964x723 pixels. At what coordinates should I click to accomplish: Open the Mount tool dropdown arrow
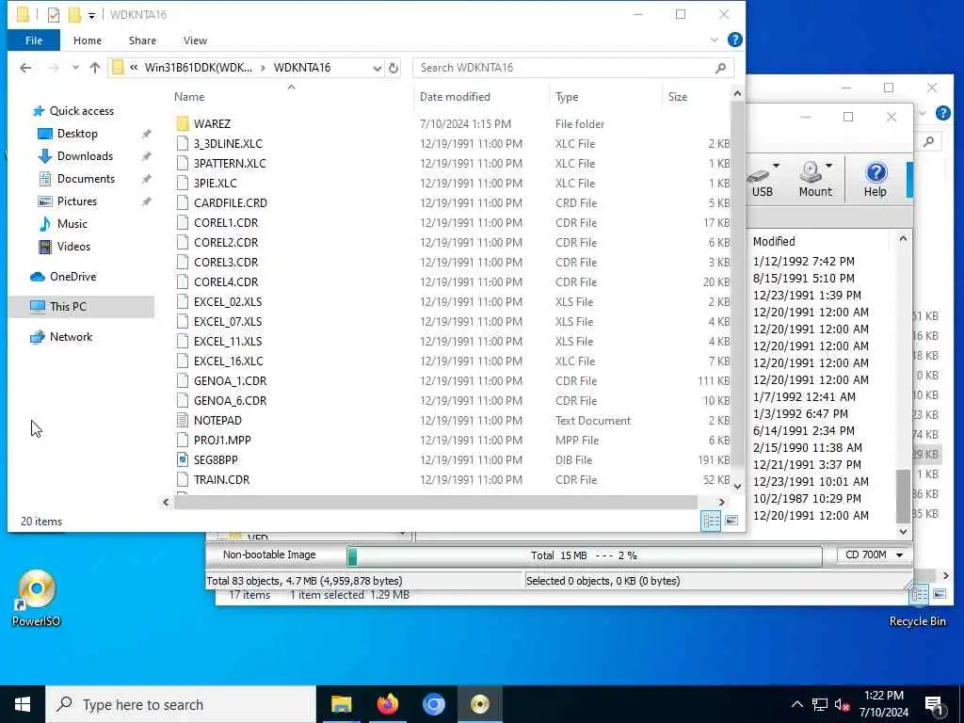828,166
